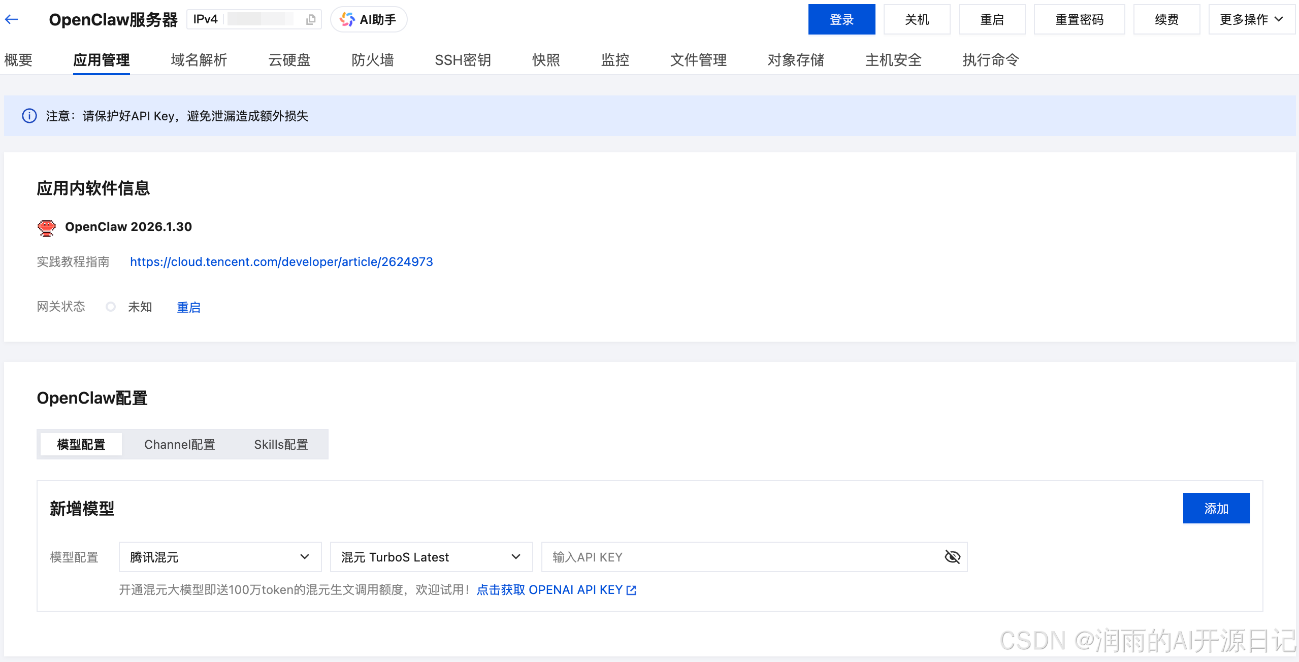Expand the 更多操作 menu
The height and width of the screenshot is (662, 1299).
[1251, 19]
